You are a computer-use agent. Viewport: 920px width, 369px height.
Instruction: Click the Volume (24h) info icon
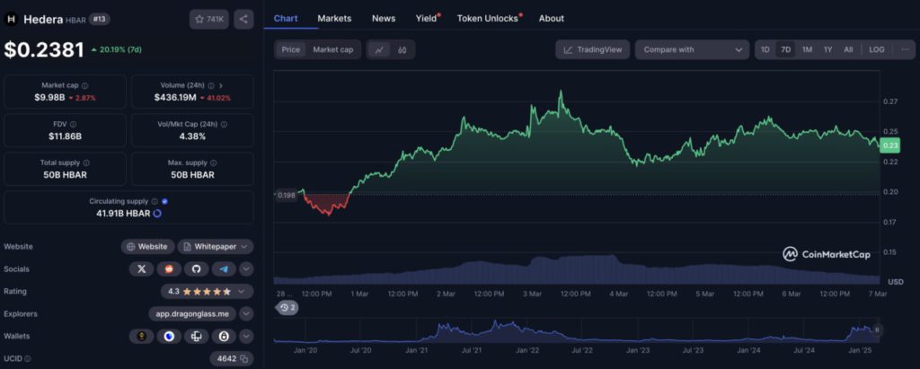tap(210, 85)
